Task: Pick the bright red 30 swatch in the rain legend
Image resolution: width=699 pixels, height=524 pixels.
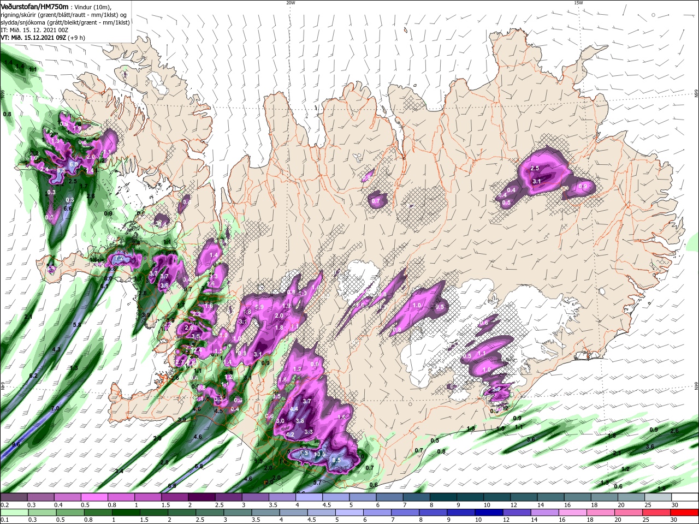Action: pos(685,513)
